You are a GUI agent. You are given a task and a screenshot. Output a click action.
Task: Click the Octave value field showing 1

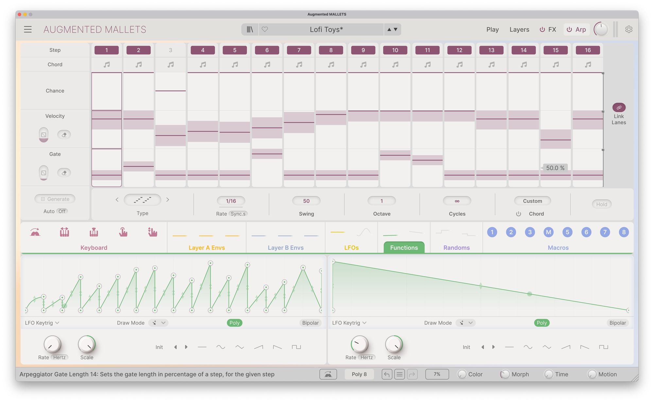coord(382,201)
